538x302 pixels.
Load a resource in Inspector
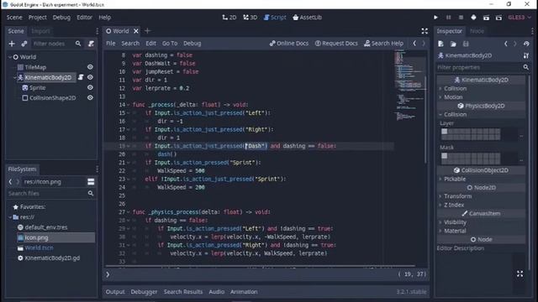pos(453,44)
